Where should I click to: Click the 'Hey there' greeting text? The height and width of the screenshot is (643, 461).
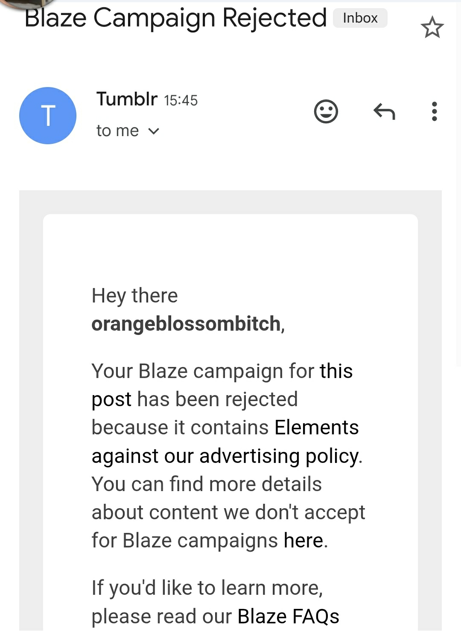click(134, 296)
